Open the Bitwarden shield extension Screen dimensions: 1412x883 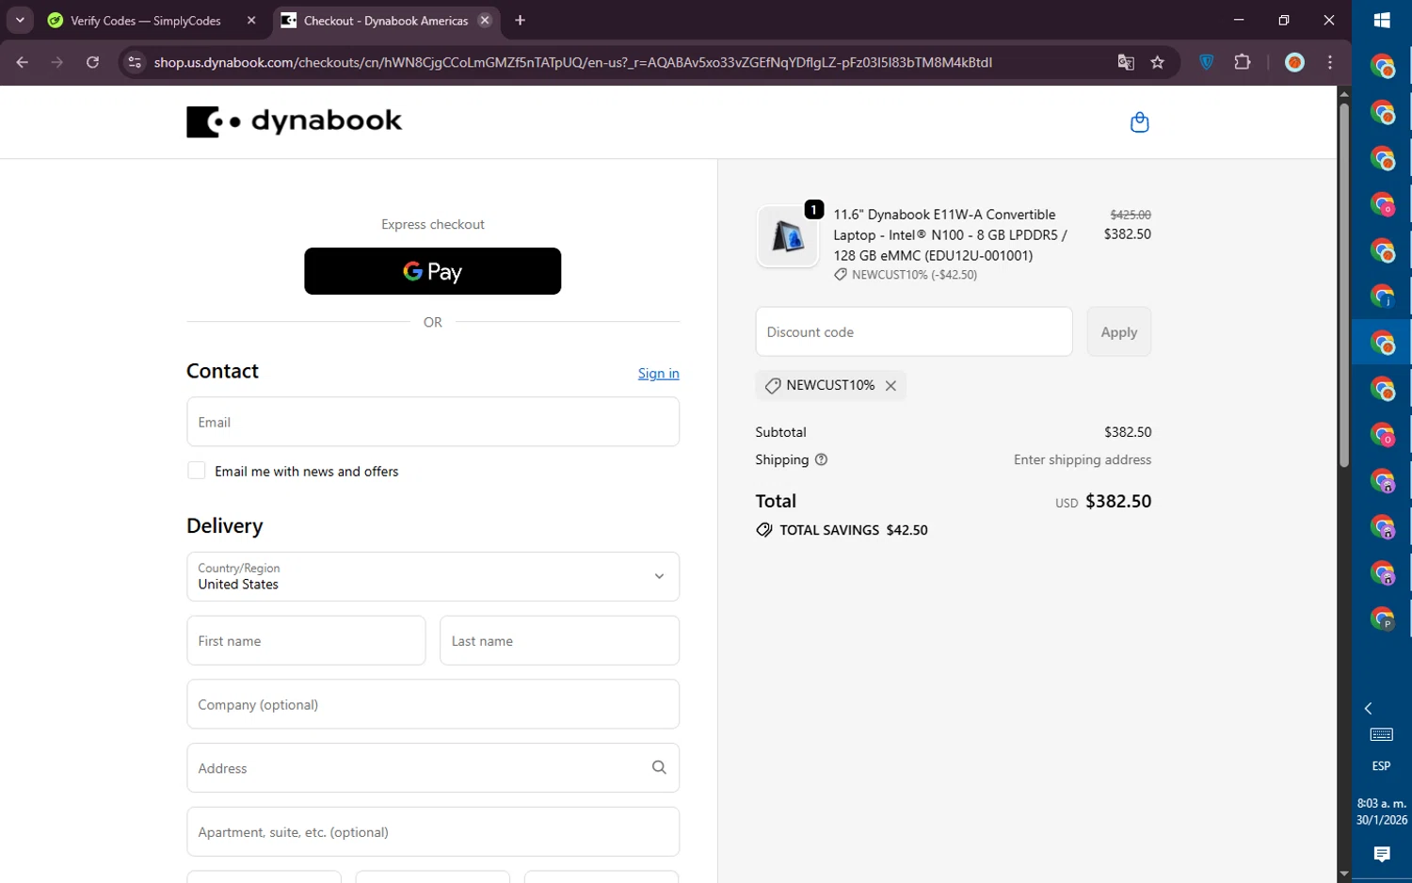pyautogui.click(x=1207, y=62)
